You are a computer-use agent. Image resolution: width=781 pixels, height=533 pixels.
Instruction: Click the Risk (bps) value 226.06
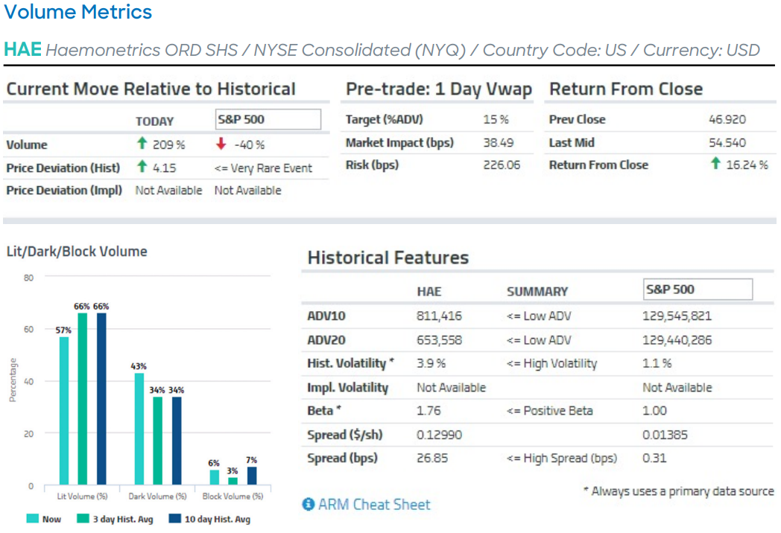tap(502, 165)
